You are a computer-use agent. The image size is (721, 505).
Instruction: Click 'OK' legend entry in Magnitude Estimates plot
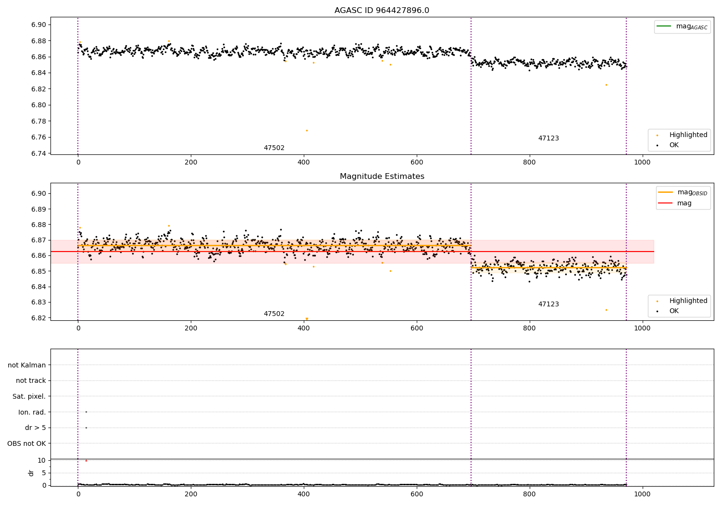point(674,311)
